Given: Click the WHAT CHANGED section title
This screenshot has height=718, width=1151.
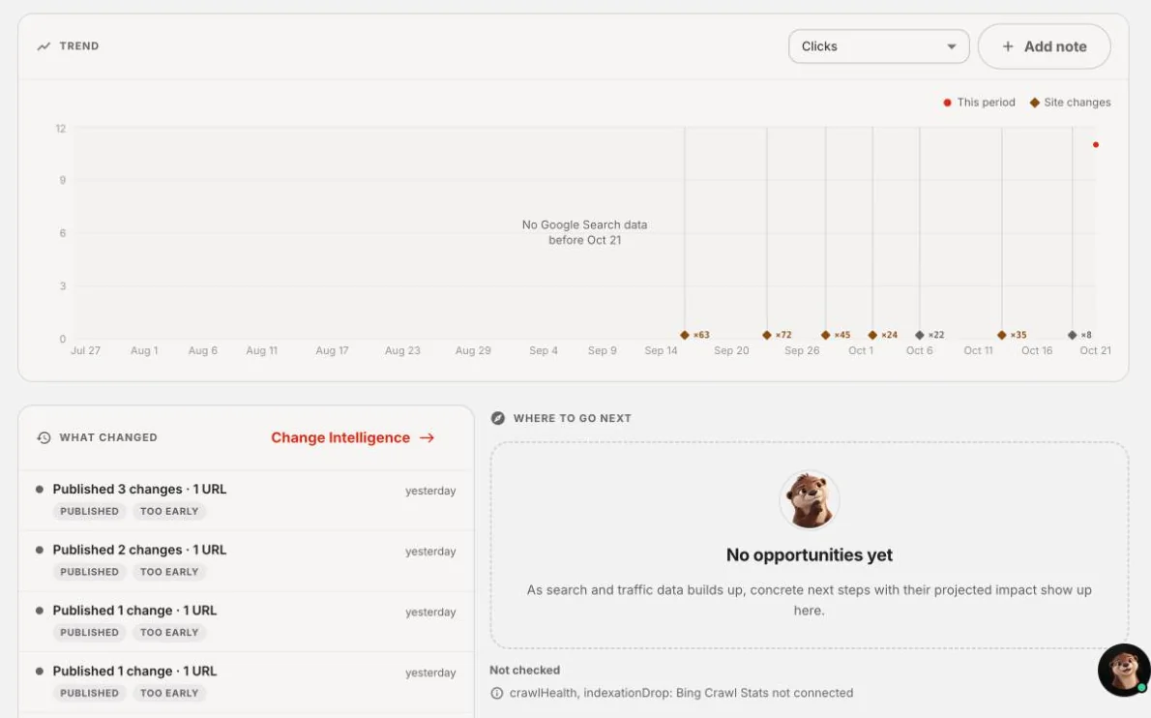Looking at the screenshot, I should (108, 437).
